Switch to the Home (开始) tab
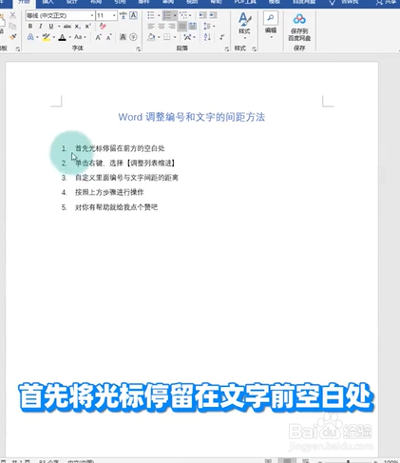This screenshot has width=400, height=463. coord(24,2)
